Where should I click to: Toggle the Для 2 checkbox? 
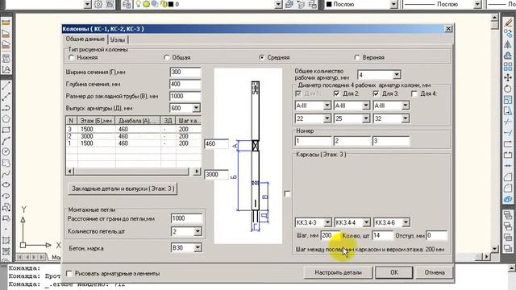pos(336,93)
